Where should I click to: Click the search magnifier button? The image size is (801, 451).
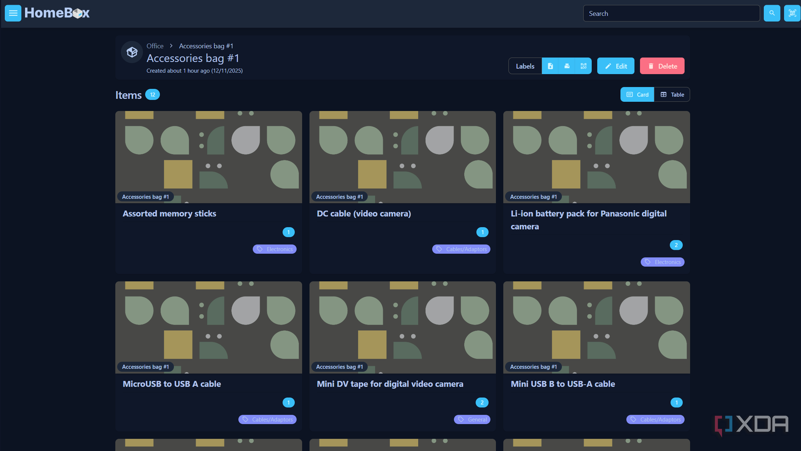pos(772,13)
